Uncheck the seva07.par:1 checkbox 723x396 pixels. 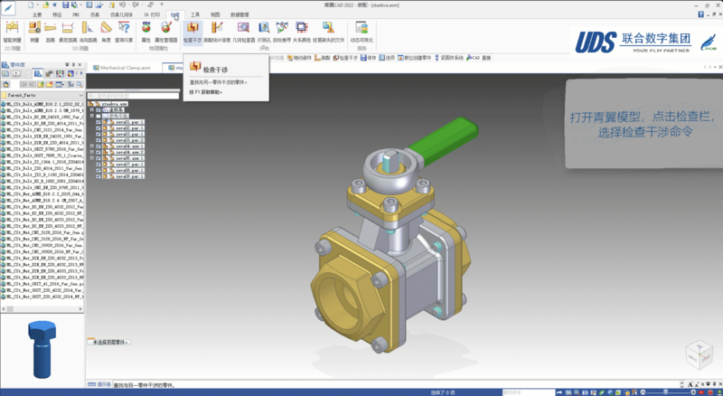click(99, 164)
